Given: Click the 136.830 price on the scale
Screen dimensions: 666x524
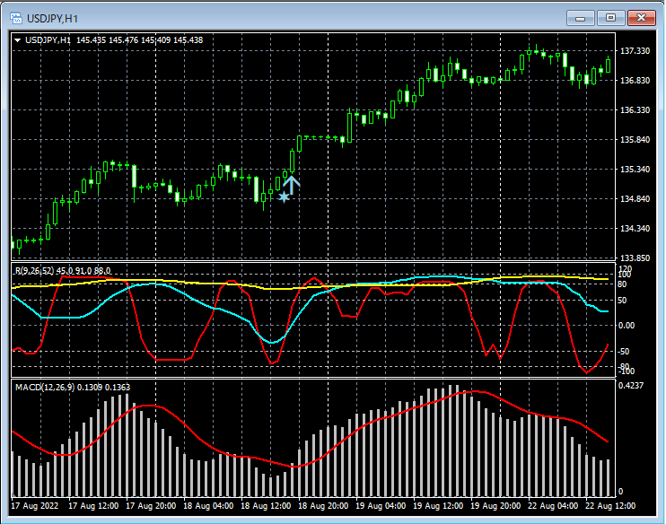Looking at the screenshot, I should click(635, 81).
